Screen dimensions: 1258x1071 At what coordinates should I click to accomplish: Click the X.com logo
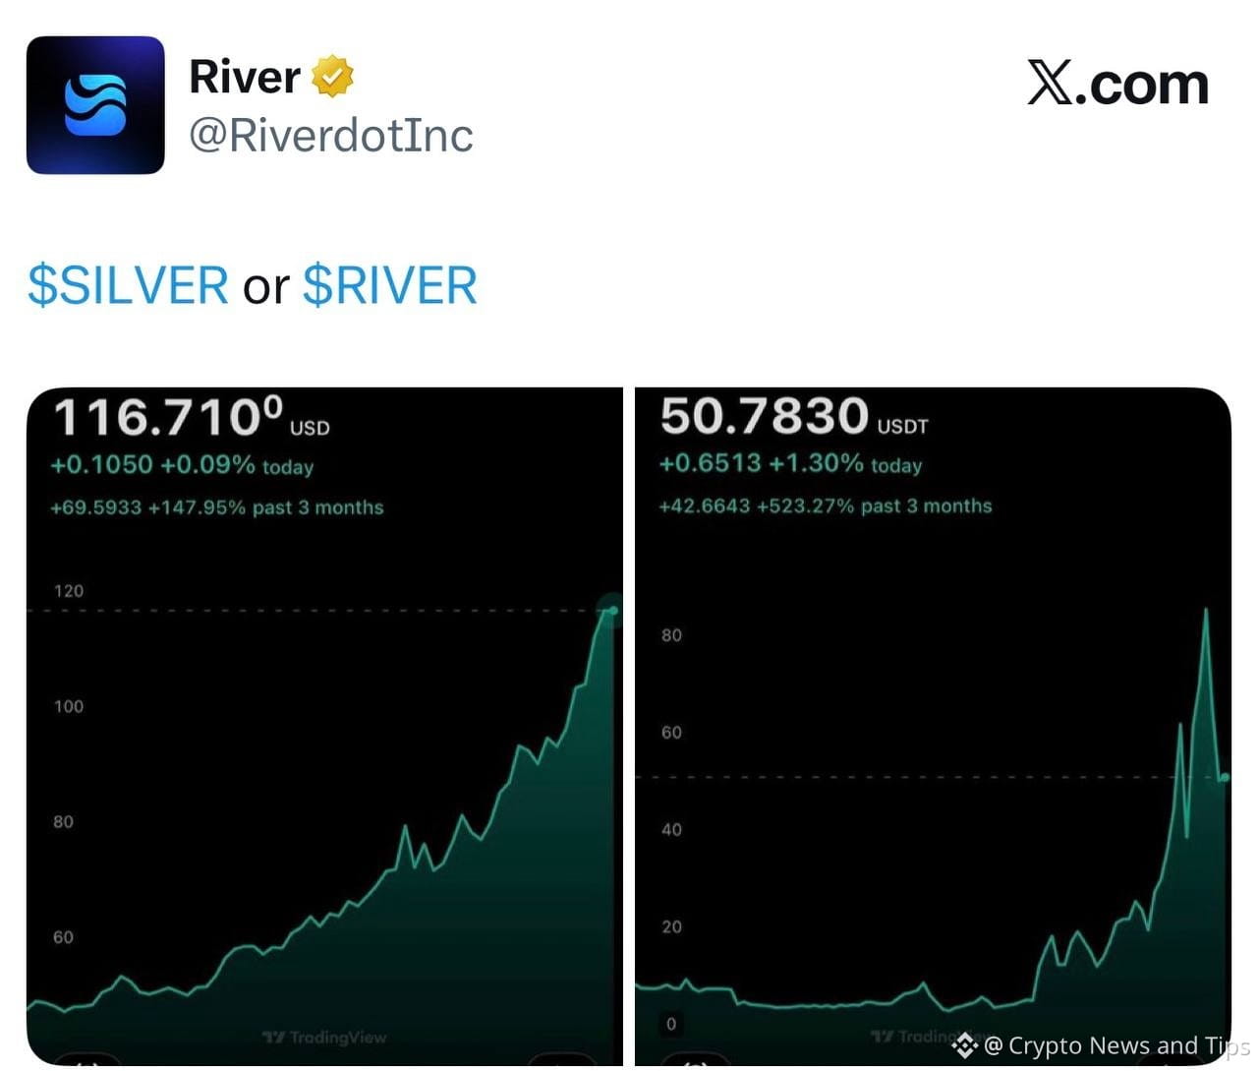pos(1117,83)
